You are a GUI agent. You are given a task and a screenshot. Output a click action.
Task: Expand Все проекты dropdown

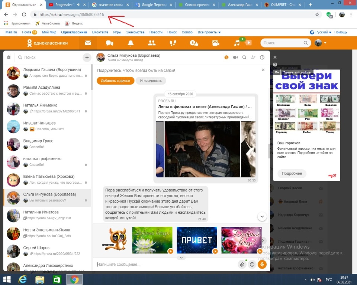pos(209,32)
